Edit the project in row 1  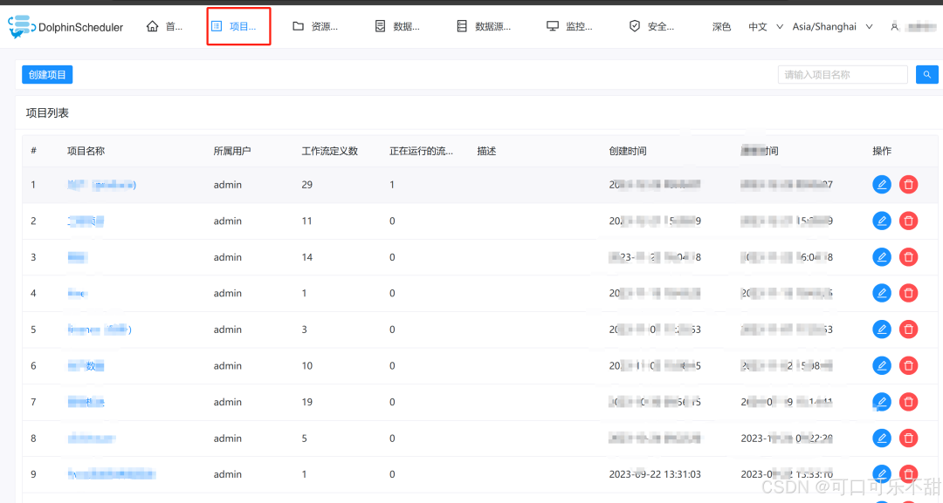tap(882, 184)
